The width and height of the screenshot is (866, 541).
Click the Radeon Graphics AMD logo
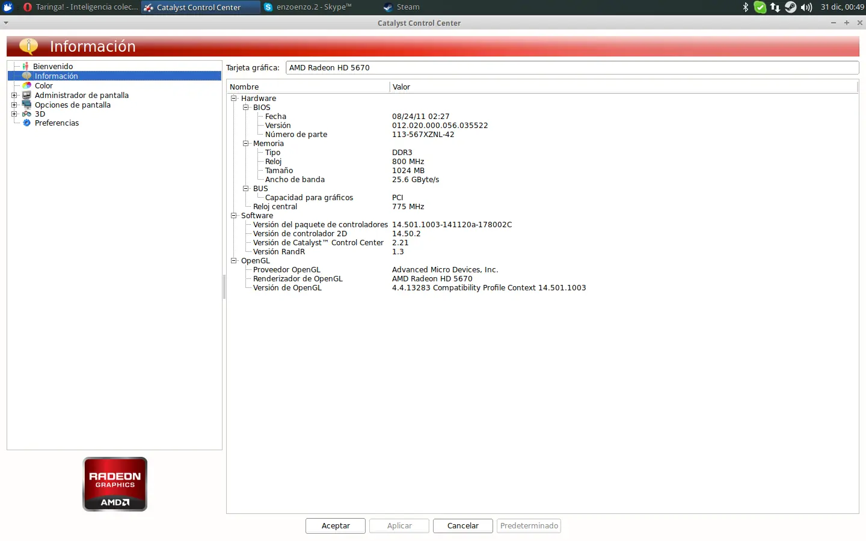[115, 484]
